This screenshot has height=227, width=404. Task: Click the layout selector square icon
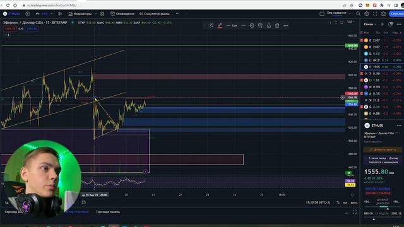tap(322, 14)
